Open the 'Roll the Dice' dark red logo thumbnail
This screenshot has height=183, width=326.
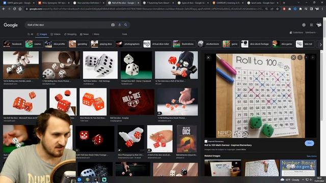132,102
